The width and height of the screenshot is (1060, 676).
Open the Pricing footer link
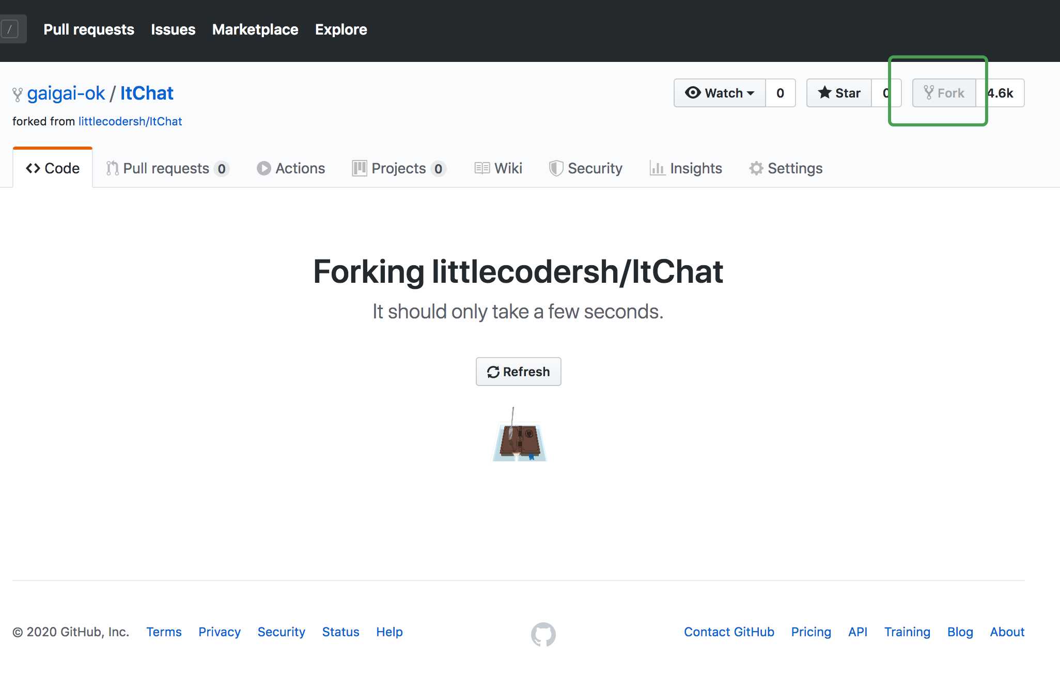811,632
